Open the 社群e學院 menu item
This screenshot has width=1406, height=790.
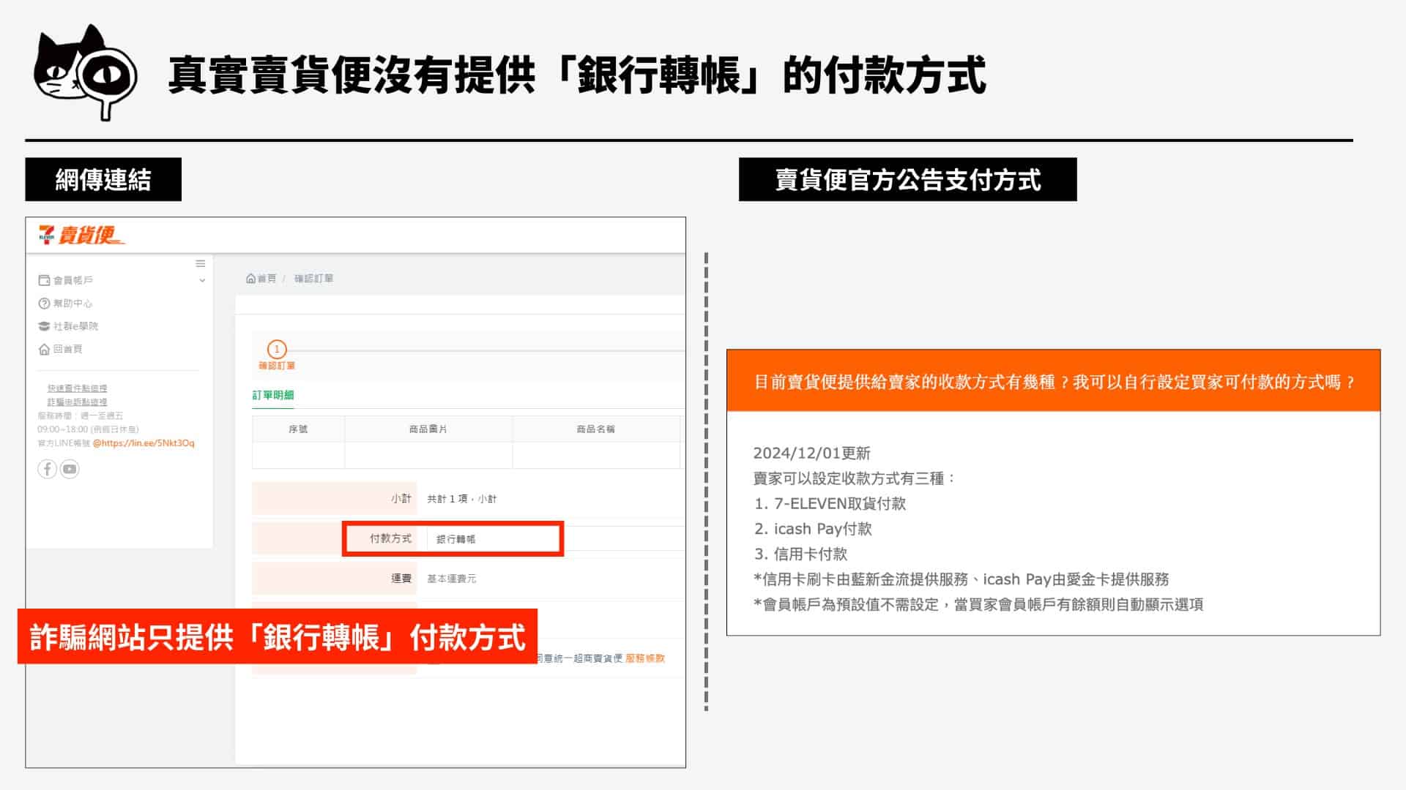pos(75,326)
